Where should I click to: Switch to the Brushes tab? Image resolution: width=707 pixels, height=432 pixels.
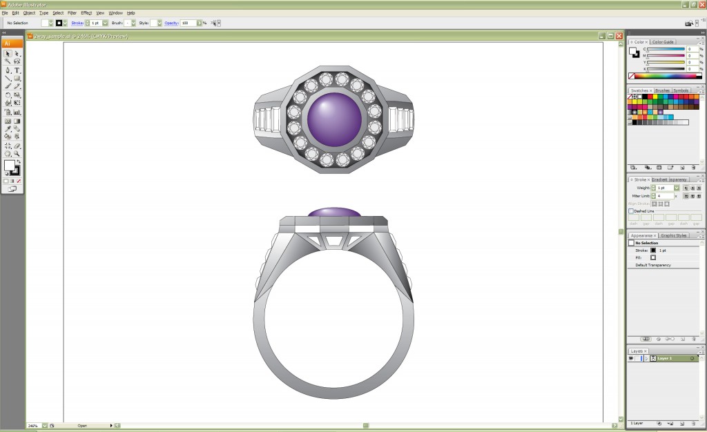click(x=662, y=90)
